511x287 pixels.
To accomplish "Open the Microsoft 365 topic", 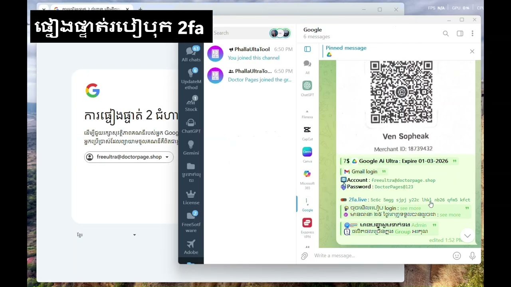I will point(307,179).
